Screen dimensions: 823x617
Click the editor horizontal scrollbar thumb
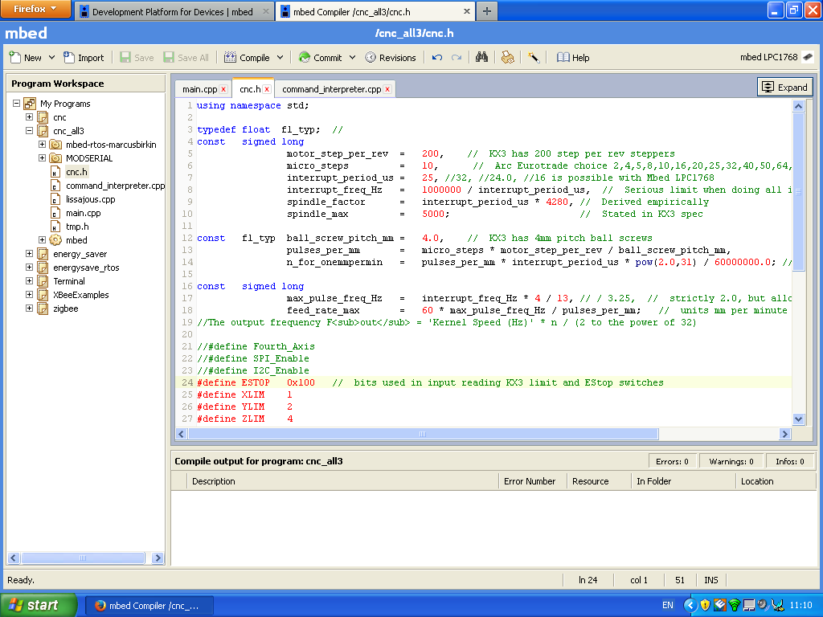pos(423,434)
